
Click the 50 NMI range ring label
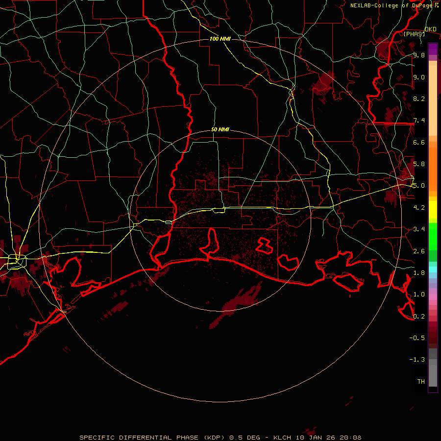220,130
